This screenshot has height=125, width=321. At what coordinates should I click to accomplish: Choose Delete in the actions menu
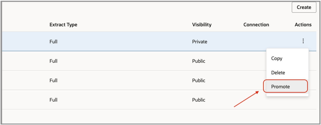278,73
